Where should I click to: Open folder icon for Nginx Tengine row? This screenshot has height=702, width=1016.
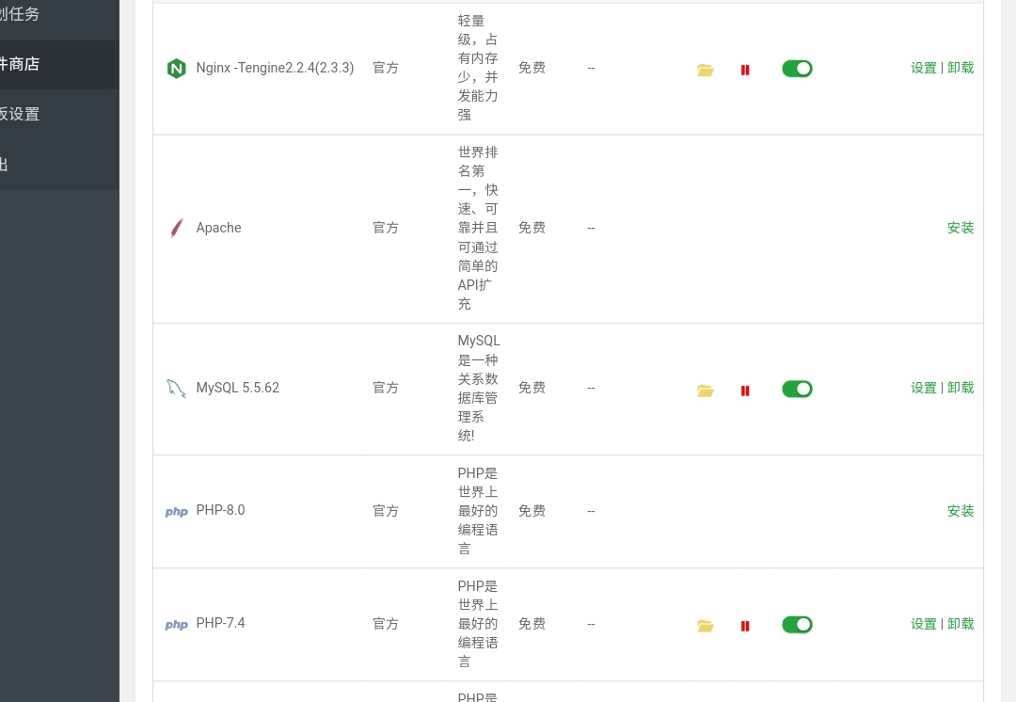pyautogui.click(x=706, y=70)
